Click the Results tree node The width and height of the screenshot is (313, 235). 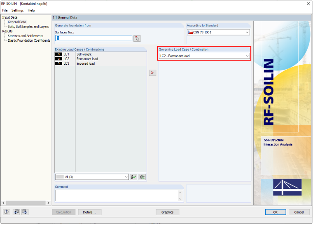coord(7,31)
